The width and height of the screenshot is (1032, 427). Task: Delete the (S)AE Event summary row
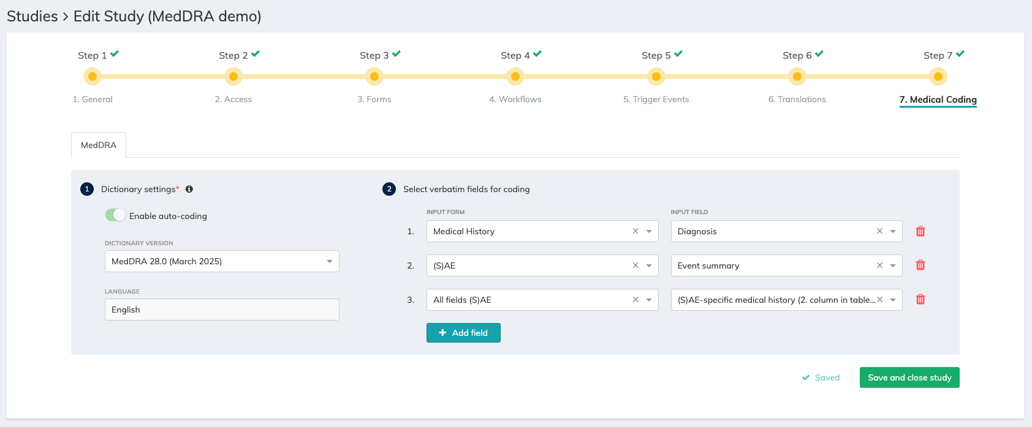pyautogui.click(x=920, y=265)
